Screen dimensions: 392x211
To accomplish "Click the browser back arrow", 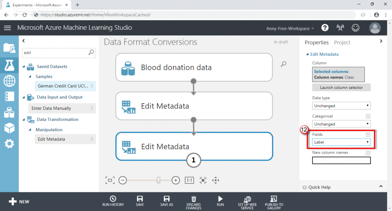I will (6, 15).
